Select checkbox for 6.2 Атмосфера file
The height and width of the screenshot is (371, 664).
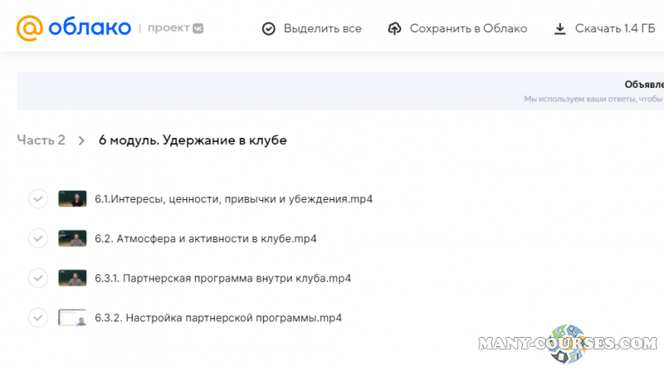click(x=37, y=238)
